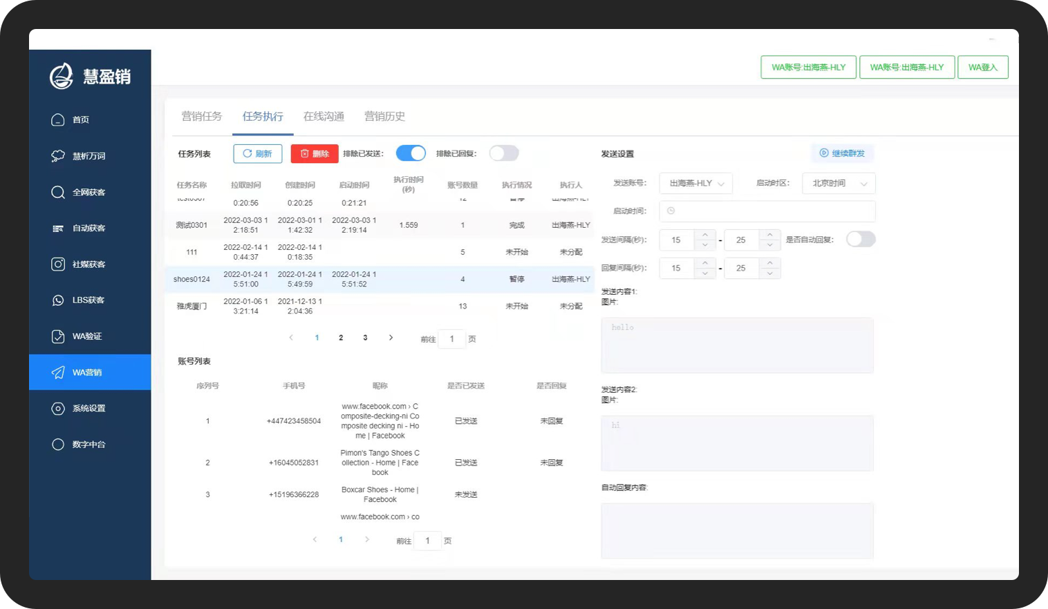1048x609 pixels.
Task: Open 数字中台 in the sidebar
Action: pyautogui.click(x=90, y=444)
